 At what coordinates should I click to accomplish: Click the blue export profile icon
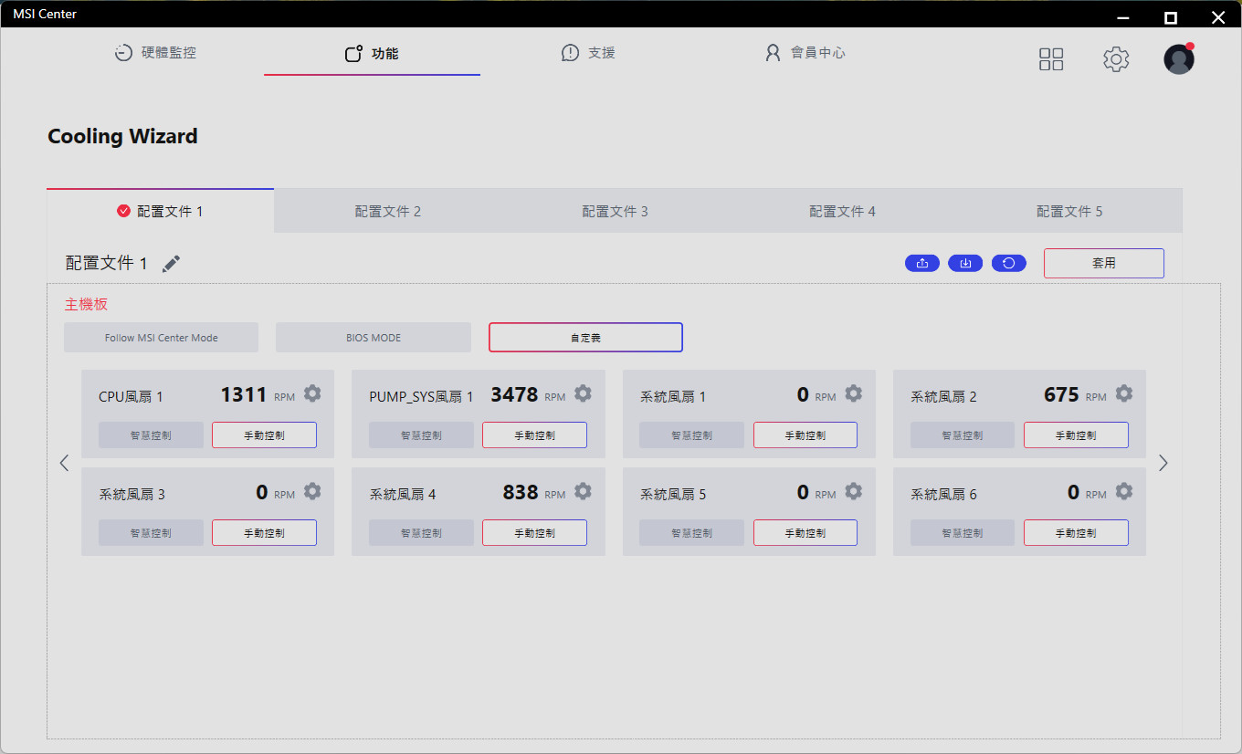922,263
